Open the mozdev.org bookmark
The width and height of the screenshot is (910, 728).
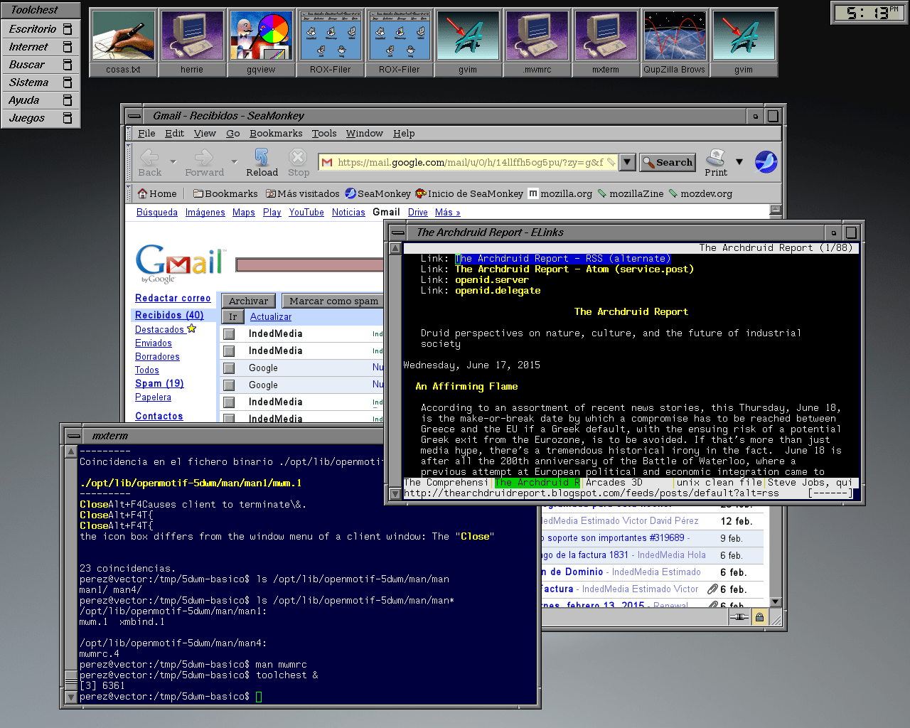click(x=700, y=193)
